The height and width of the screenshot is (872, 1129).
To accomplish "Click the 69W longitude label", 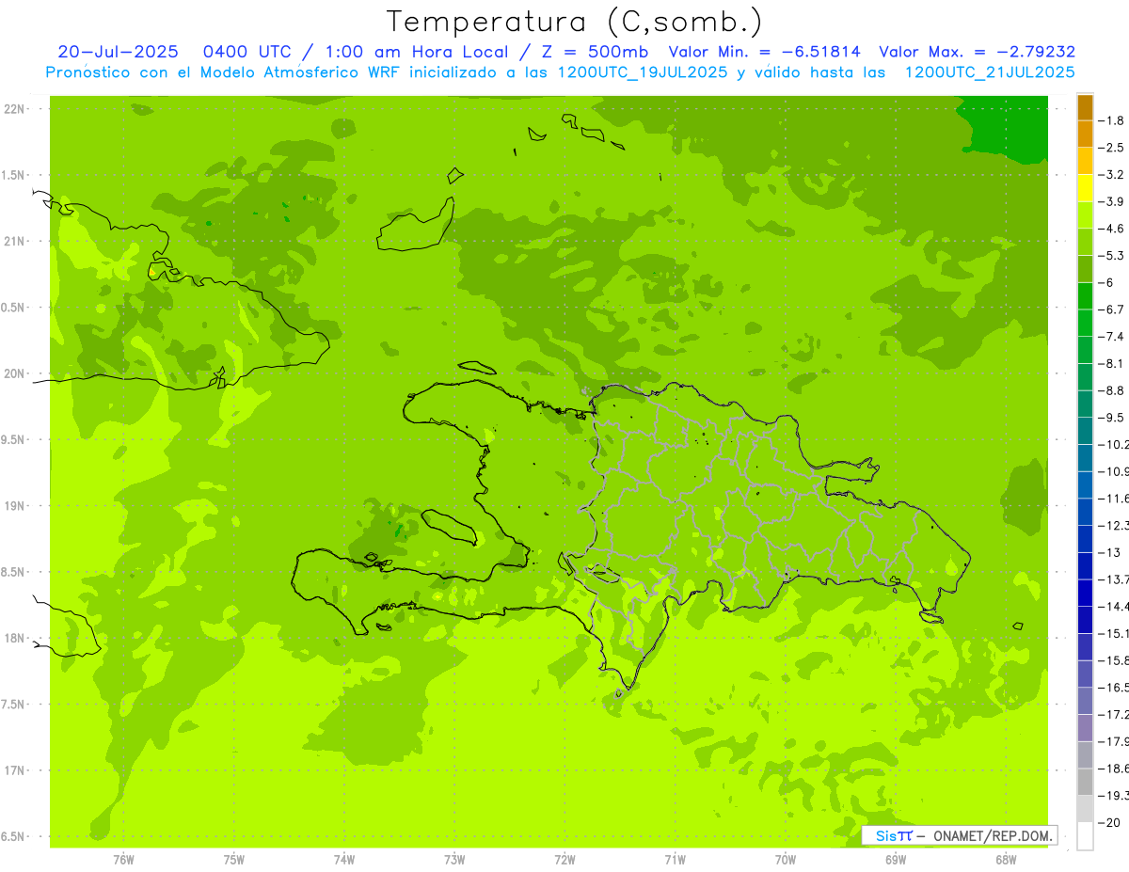I will 895,859.
